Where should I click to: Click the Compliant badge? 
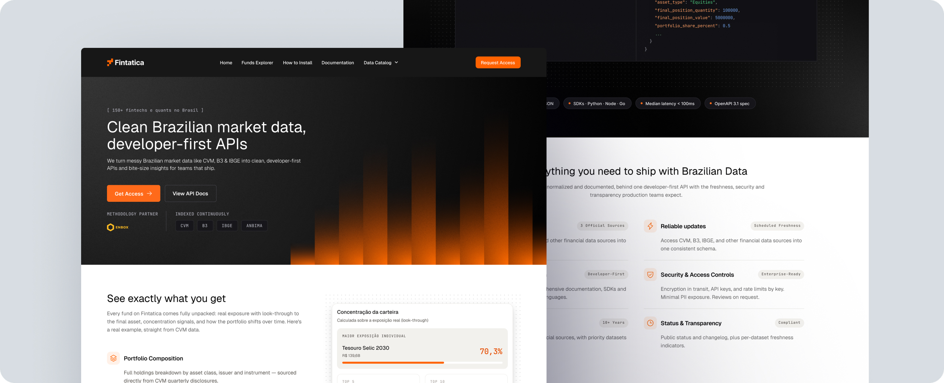pos(789,323)
